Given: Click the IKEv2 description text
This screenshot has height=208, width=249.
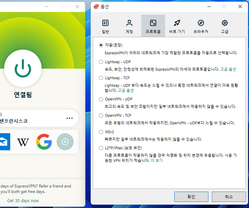Looking at the screenshot, I should [153, 139].
